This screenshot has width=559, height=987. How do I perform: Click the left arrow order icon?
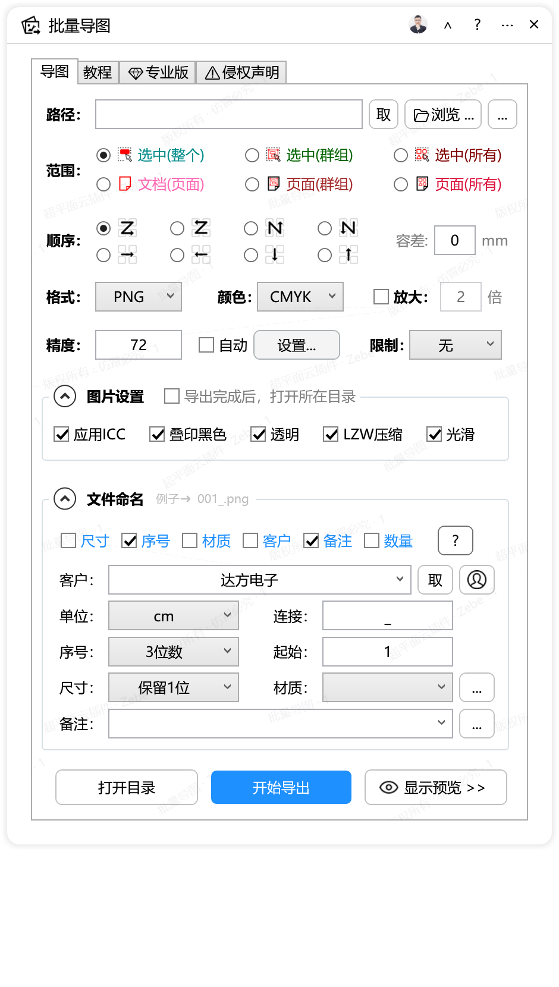tap(201, 254)
